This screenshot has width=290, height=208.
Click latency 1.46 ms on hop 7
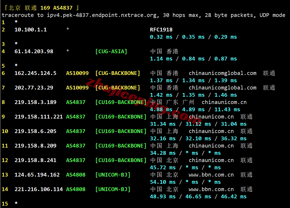click(226, 95)
